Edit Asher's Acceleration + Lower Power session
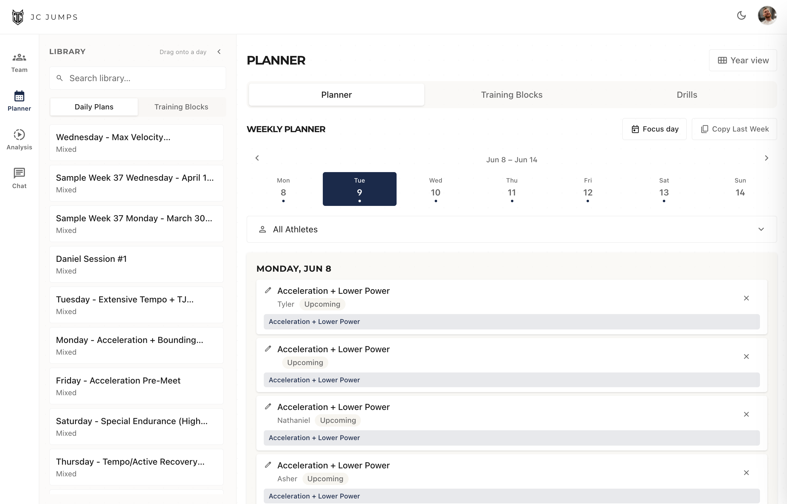 point(268,465)
